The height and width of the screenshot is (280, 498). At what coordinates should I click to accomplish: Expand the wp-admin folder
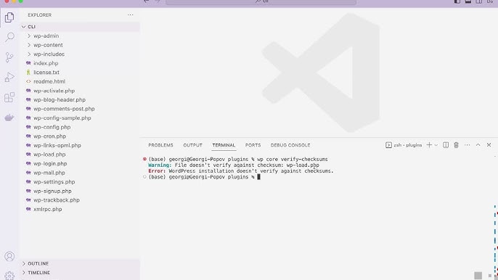[80, 36]
